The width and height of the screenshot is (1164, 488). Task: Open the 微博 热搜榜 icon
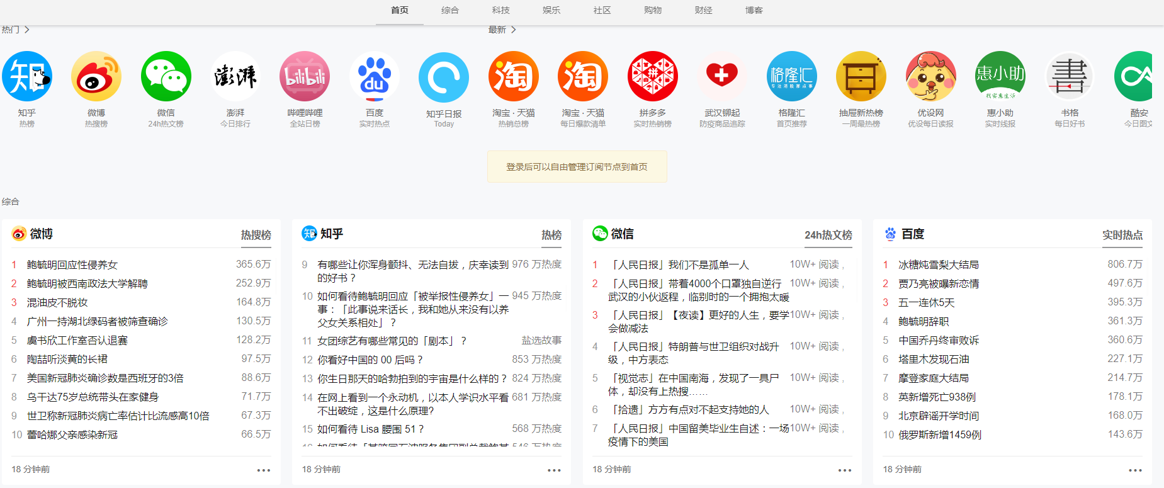[x=96, y=77]
